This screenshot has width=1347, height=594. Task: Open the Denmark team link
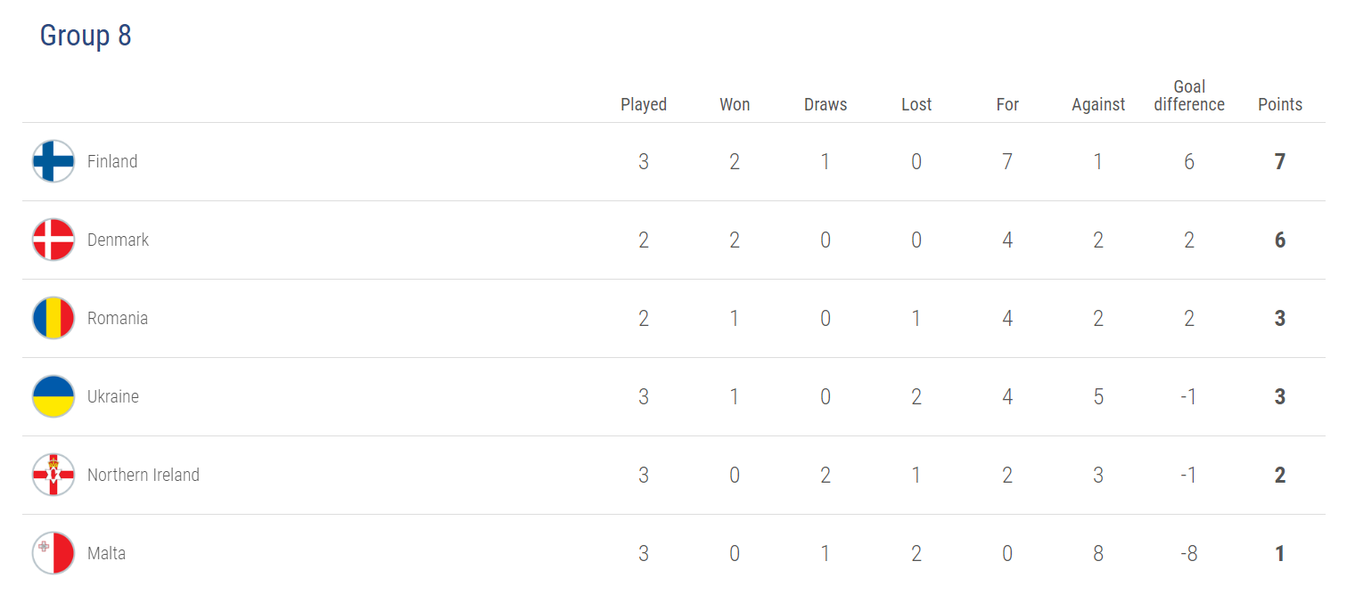point(118,240)
